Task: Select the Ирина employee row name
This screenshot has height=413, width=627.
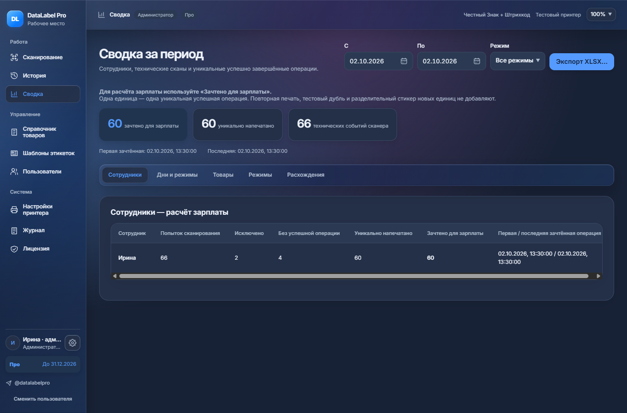Action: pyautogui.click(x=127, y=258)
